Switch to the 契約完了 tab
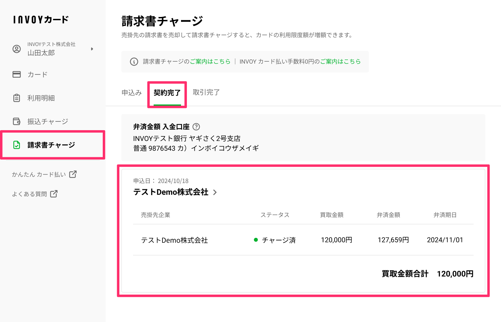This screenshot has height=322, width=501. (x=167, y=93)
